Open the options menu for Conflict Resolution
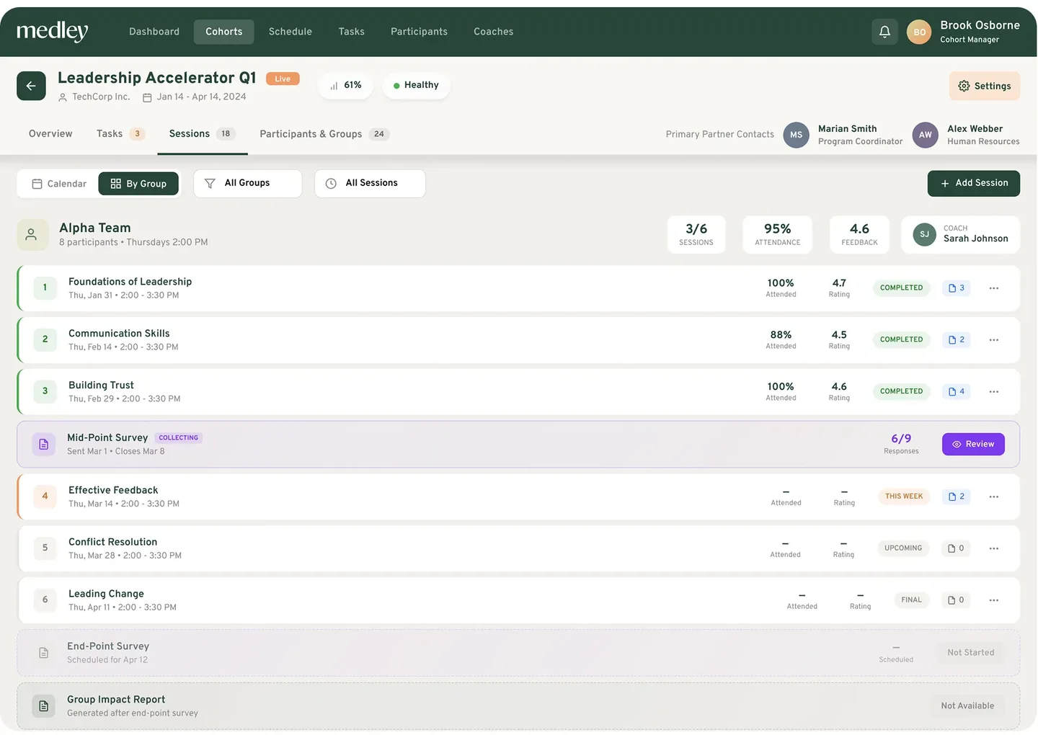The width and height of the screenshot is (1038, 735). click(x=994, y=548)
